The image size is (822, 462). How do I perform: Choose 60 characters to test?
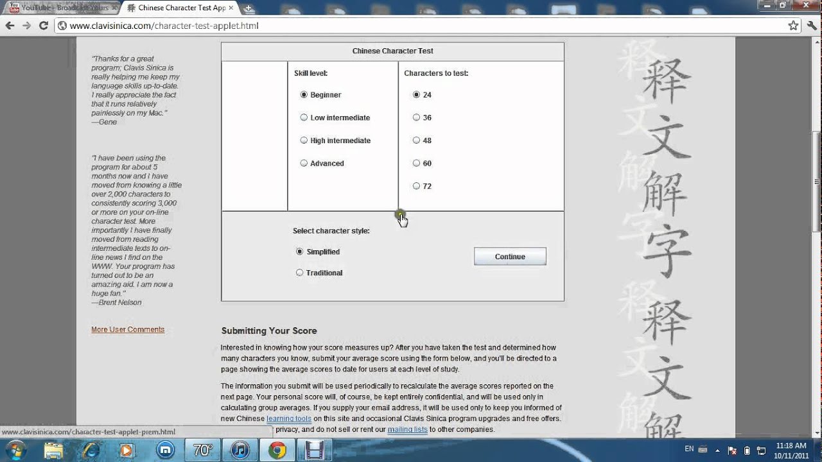click(422, 164)
